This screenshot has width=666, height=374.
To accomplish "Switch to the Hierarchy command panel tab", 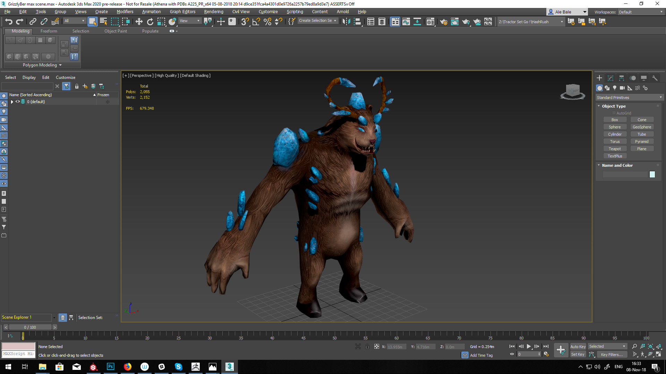I will point(622,78).
